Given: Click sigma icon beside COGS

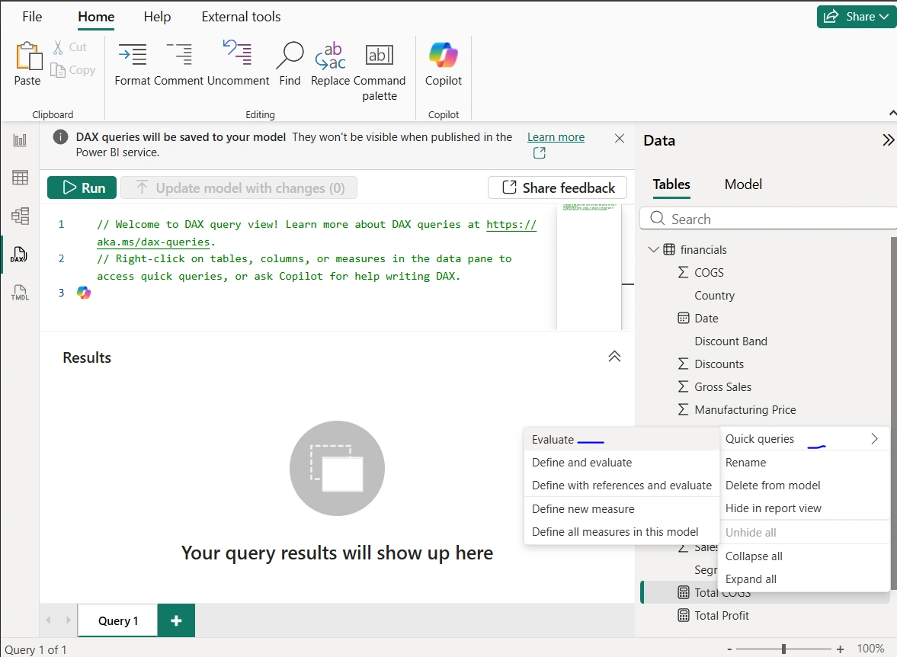Looking at the screenshot, I should coord(683,272).
